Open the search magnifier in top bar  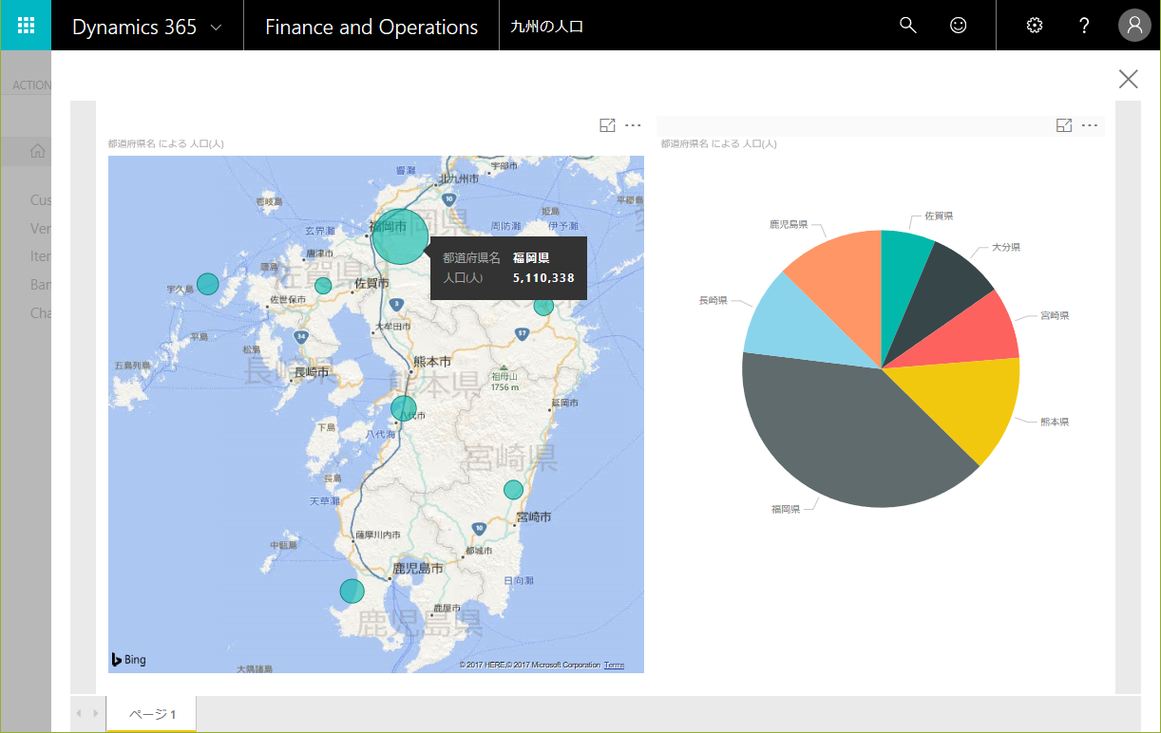coord(908,26)
